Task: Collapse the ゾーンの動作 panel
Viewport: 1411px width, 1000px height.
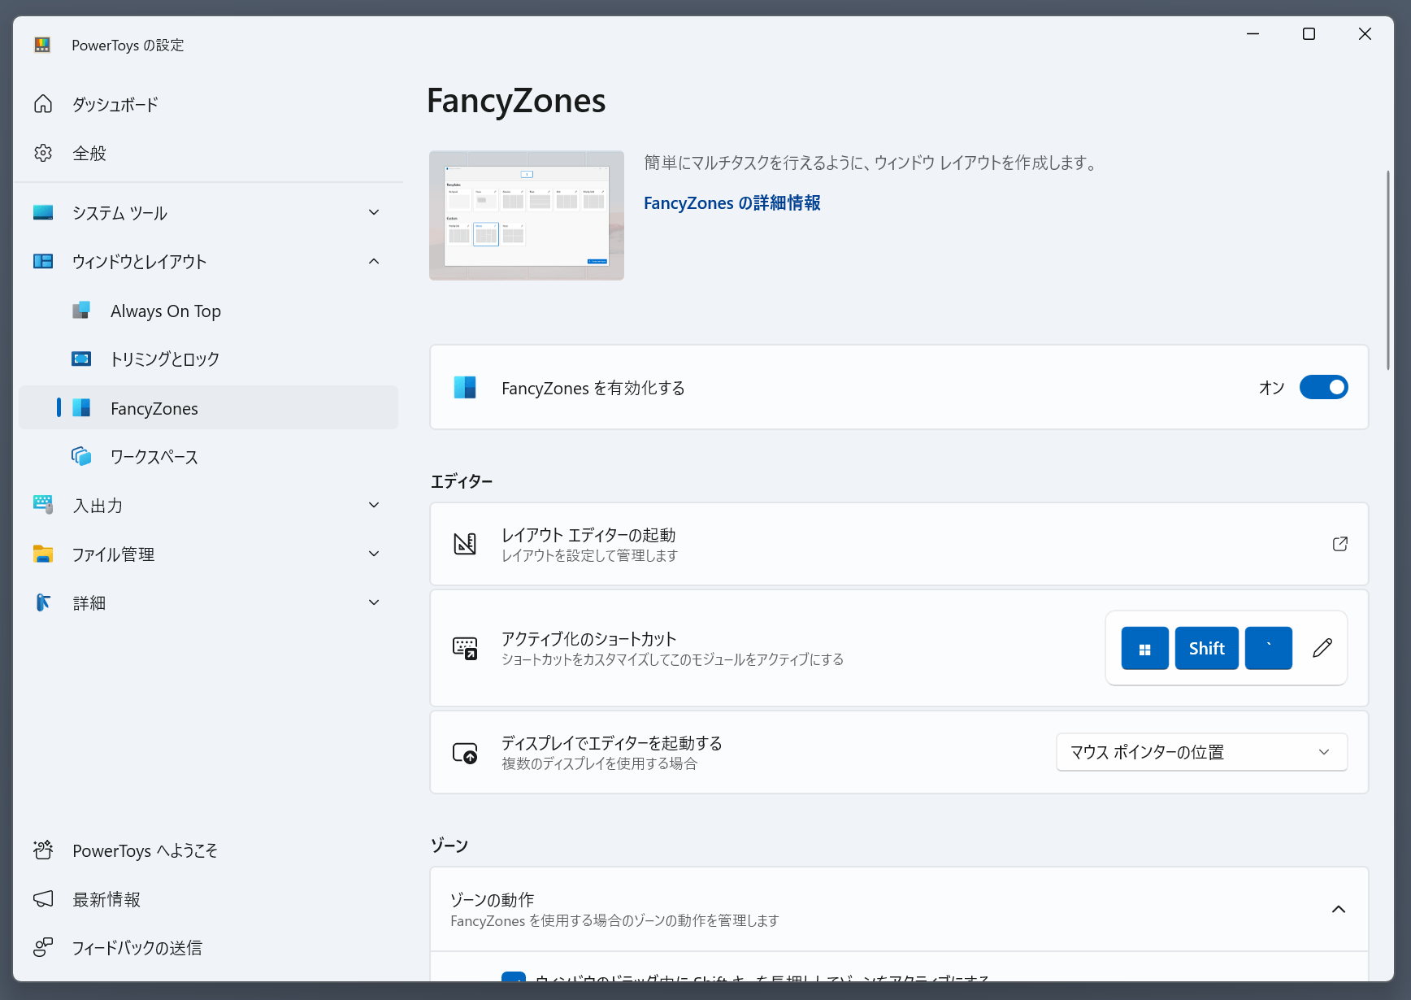Action: [x=1338, y=909]
